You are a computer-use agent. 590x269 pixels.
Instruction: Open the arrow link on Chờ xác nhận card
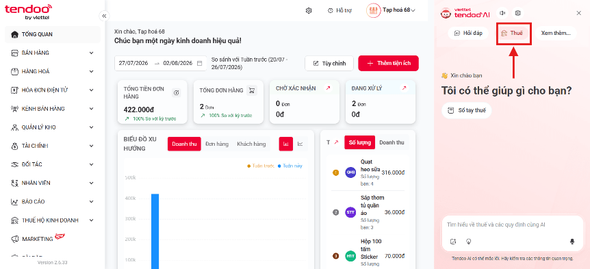[328, 88]
